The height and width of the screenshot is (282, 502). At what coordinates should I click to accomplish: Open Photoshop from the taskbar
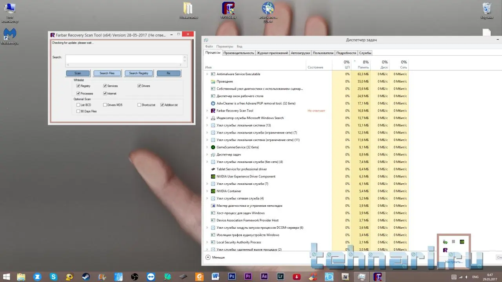(231, 277)
